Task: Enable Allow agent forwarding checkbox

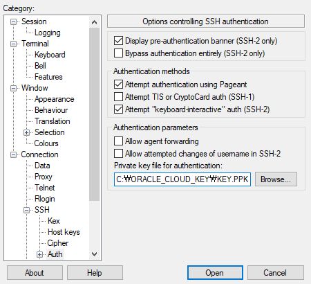Action: tap(118, 141)
